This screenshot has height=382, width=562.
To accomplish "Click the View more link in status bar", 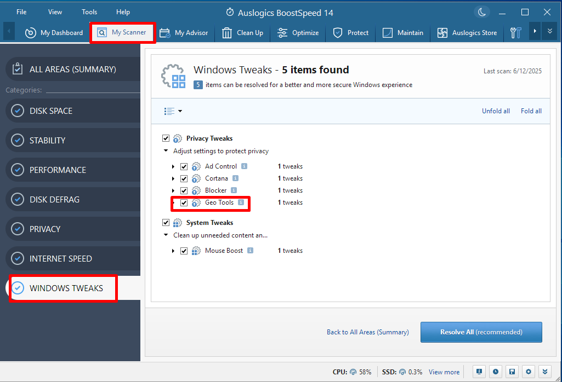I will [444, 372].
